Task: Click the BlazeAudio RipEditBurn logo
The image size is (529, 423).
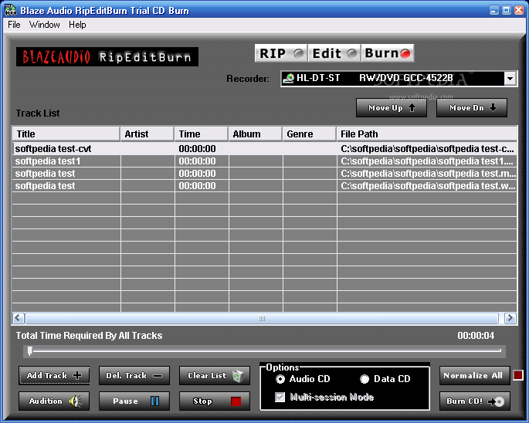Action: pos(107,56)
